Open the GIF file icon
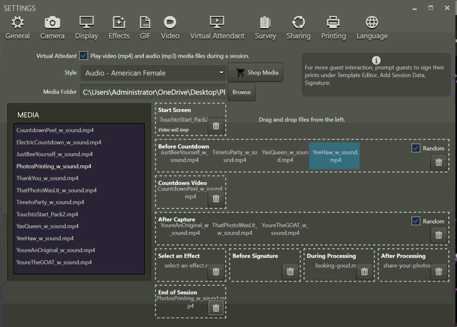457x327 pixels. (x=145, y=22)
